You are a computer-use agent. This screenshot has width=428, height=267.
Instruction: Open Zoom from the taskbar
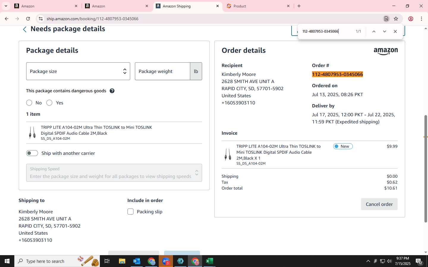click(x=166, y=261)
